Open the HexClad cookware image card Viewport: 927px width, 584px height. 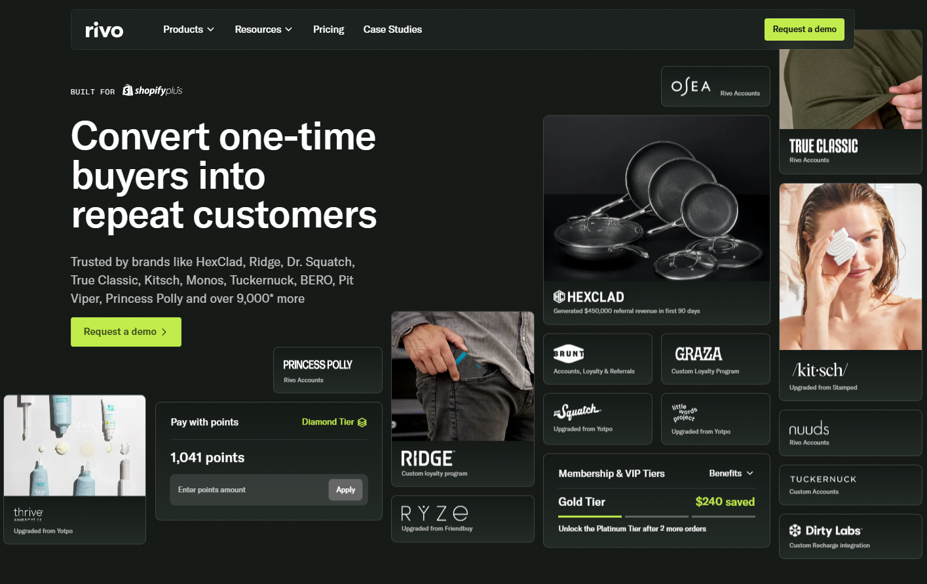pos(656,220)
